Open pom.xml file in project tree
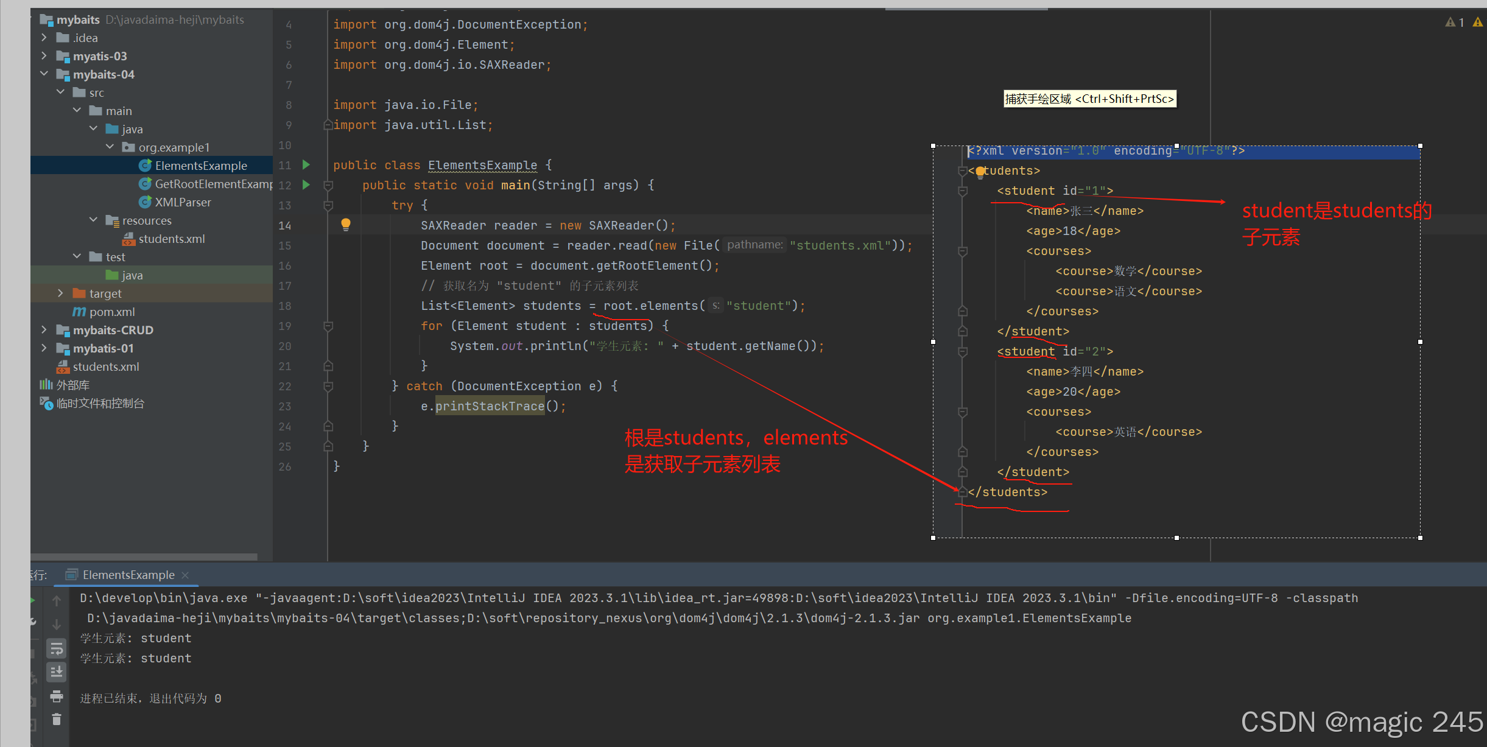The height and width of the screenshot is (747, 1487). pos(112,312)
